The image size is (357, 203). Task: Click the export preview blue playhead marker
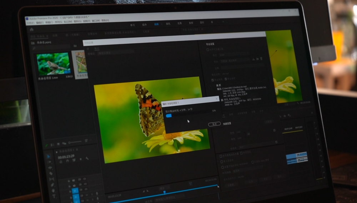[x=165, y=192]
